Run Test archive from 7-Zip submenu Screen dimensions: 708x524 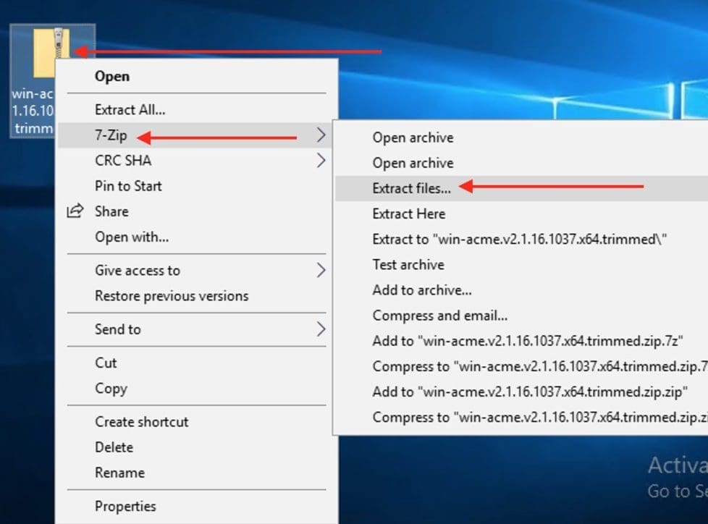(x=408, y=265)
